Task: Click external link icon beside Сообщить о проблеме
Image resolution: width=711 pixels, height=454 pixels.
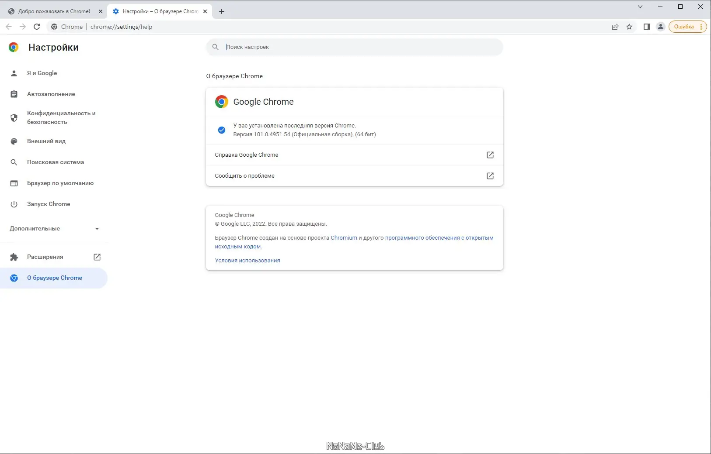Action: tap(490, 176)
